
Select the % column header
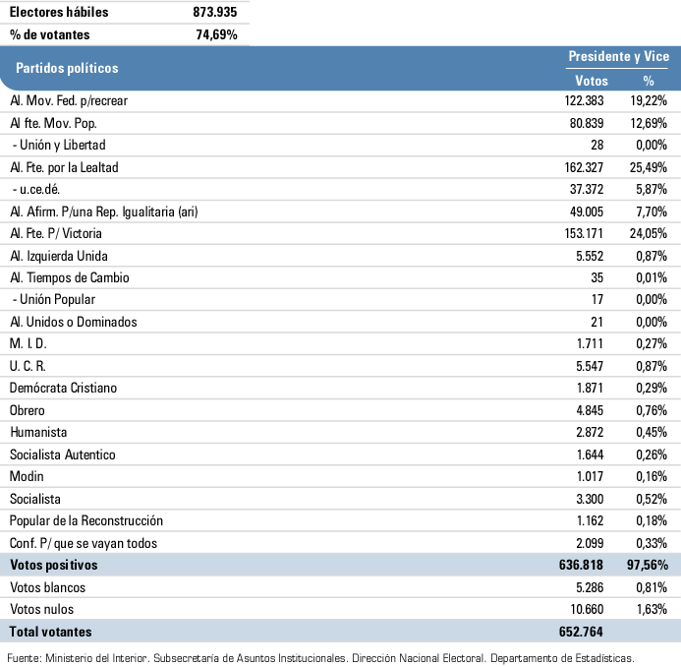point(649,81)
